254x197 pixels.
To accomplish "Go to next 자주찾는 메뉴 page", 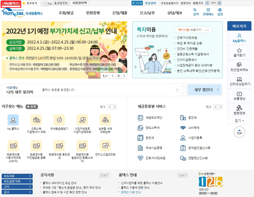I will tap(115, 107).
